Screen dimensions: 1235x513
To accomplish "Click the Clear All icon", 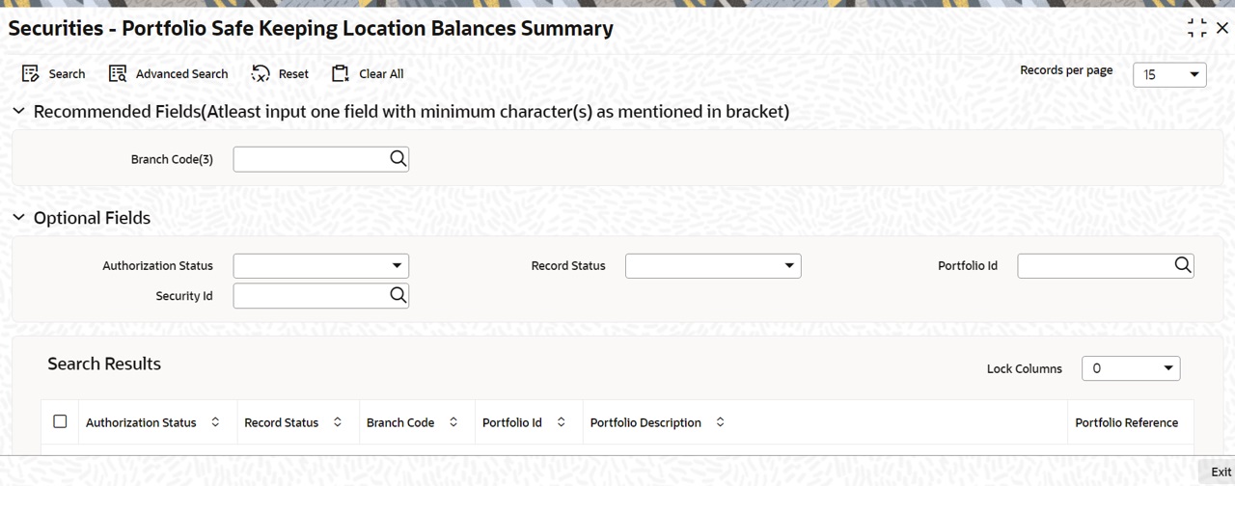I will [339, 73].
